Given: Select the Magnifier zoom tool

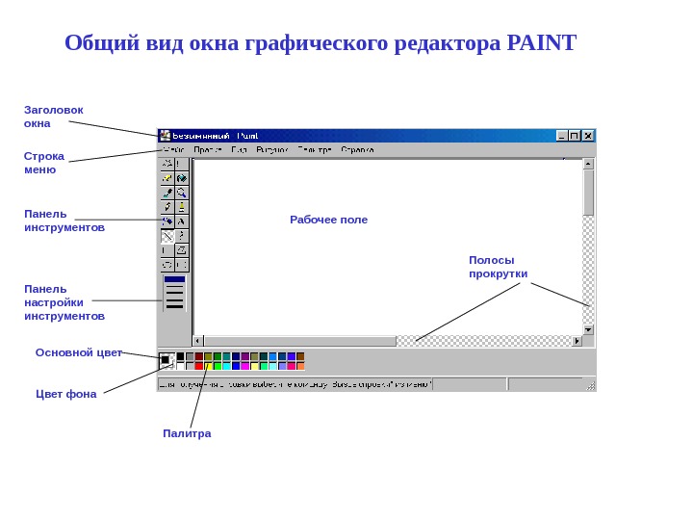Looking at the screenshot, I should (x=182, y=193).
